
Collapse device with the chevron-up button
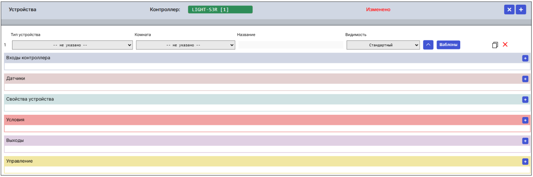tap(428, 45)
